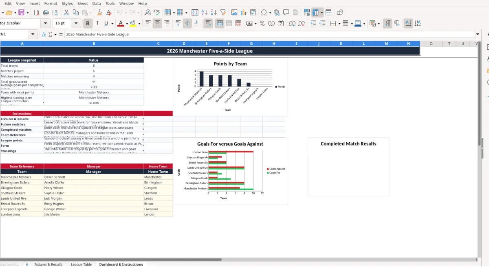Click the Clear Direct Formatting icon
489x275 pixels.
click(x=108, y=13)
